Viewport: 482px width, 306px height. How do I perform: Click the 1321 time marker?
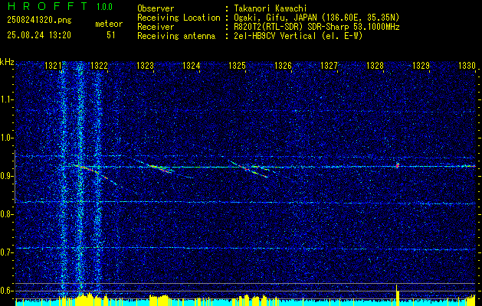[x=53, y=66]
